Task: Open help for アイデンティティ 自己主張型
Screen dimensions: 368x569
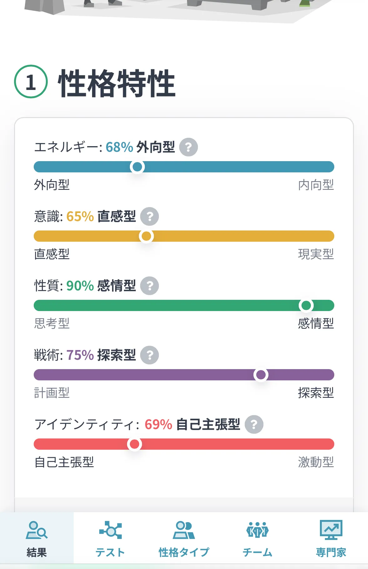Action: 254,424
